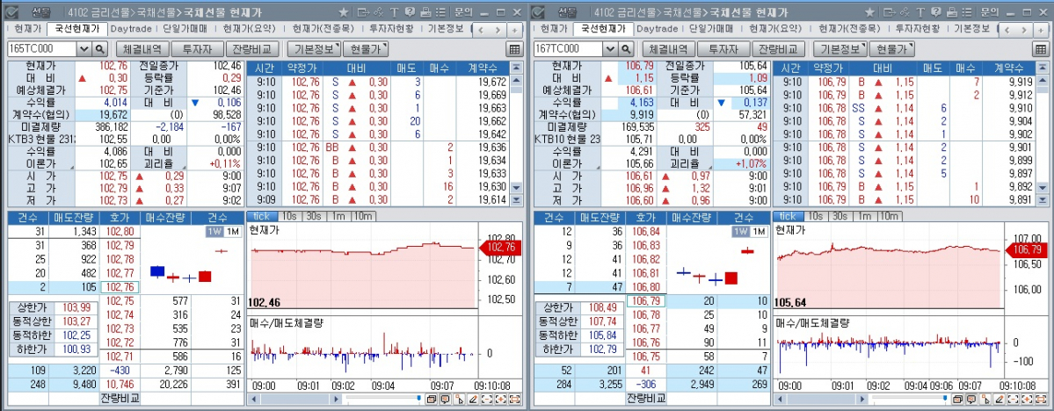Click the cursor crosshair icon under the 102,76 chart
This screenshot has height=411, width=1054.
[x=460, y=400]
